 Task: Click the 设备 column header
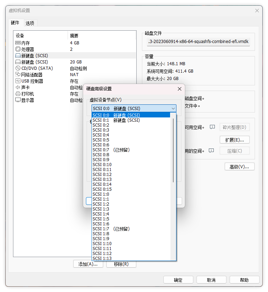pos(41,36)
